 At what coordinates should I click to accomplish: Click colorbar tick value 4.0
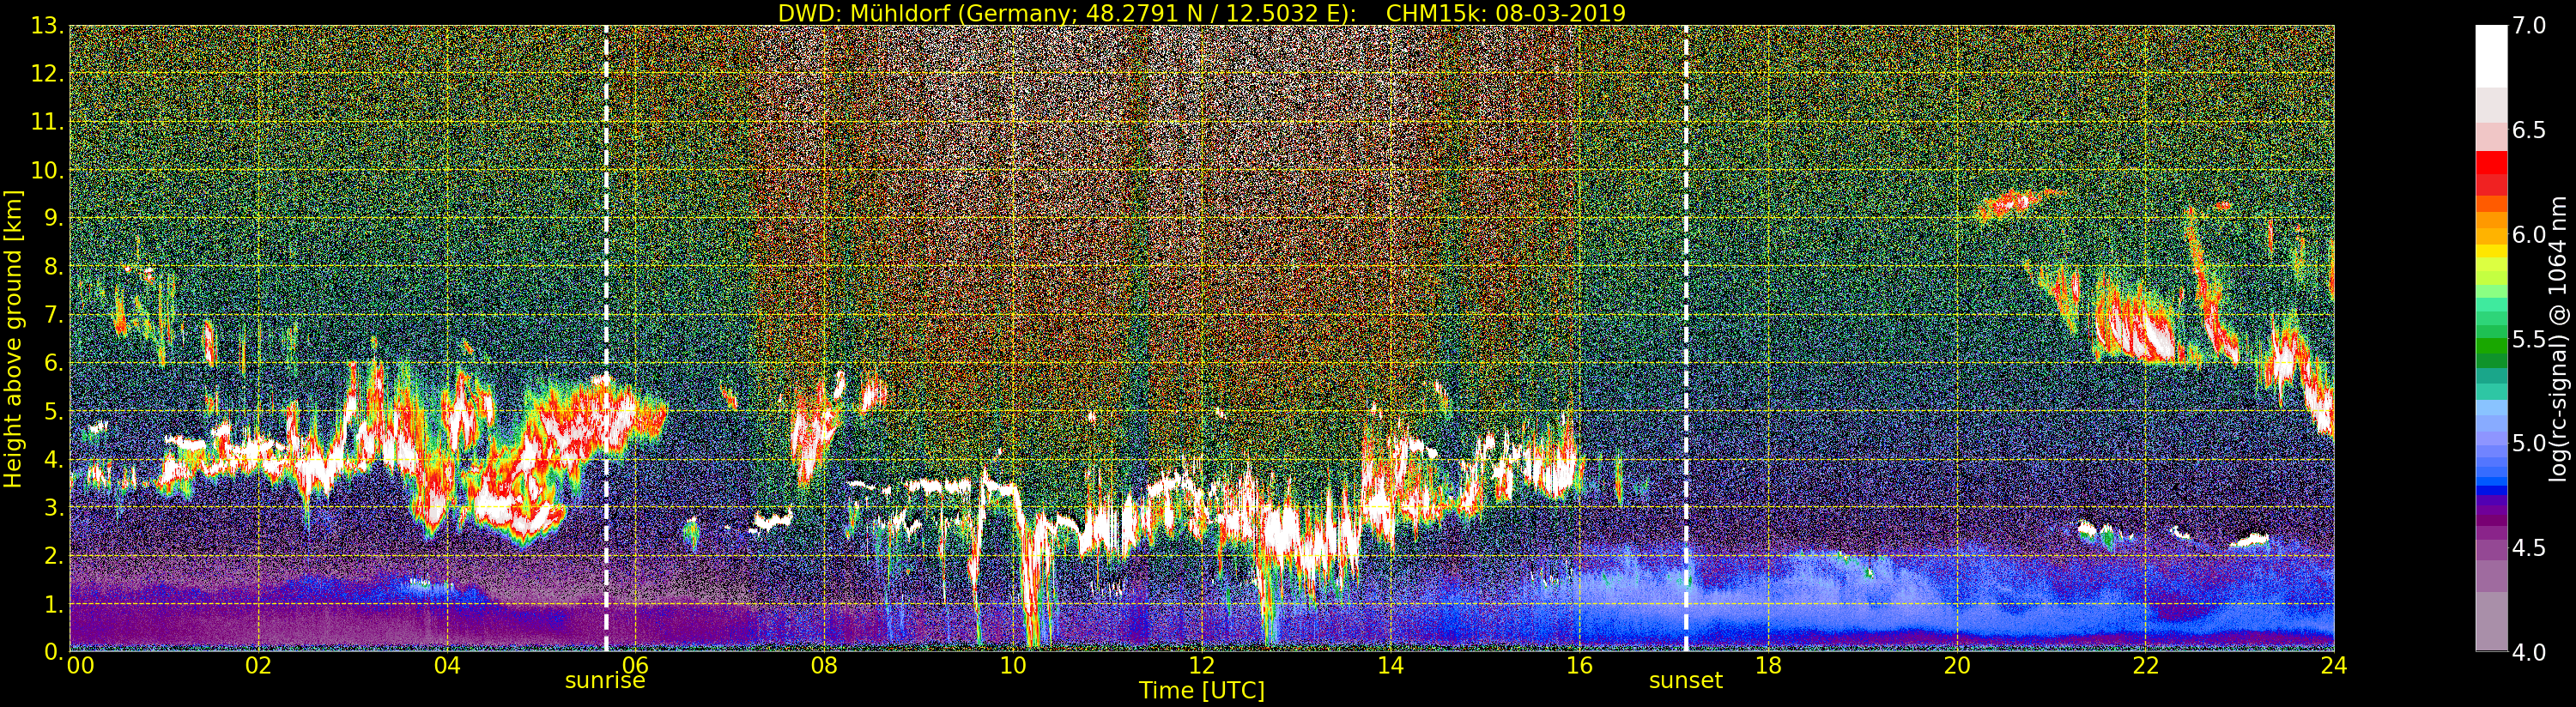coord(2529,652)
